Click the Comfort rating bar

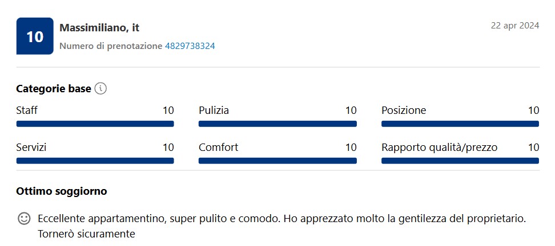click(277, 161)
